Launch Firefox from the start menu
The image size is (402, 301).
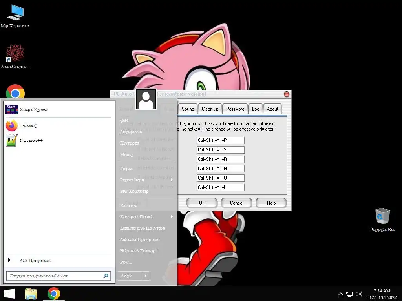pyautogui.click(x=58, y=125)
